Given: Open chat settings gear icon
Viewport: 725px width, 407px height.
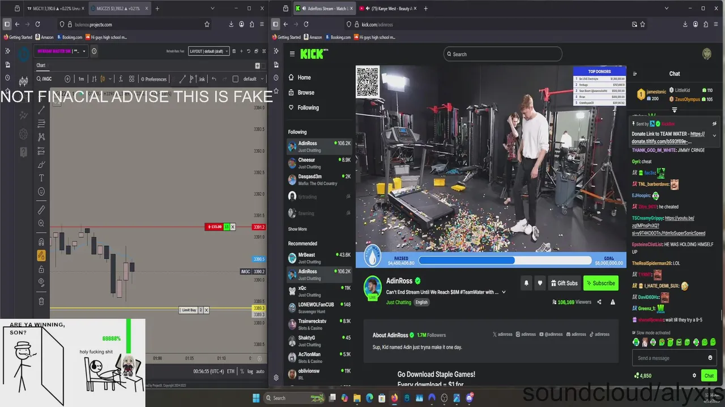Looking at the screenshot, I should point(694,375).
